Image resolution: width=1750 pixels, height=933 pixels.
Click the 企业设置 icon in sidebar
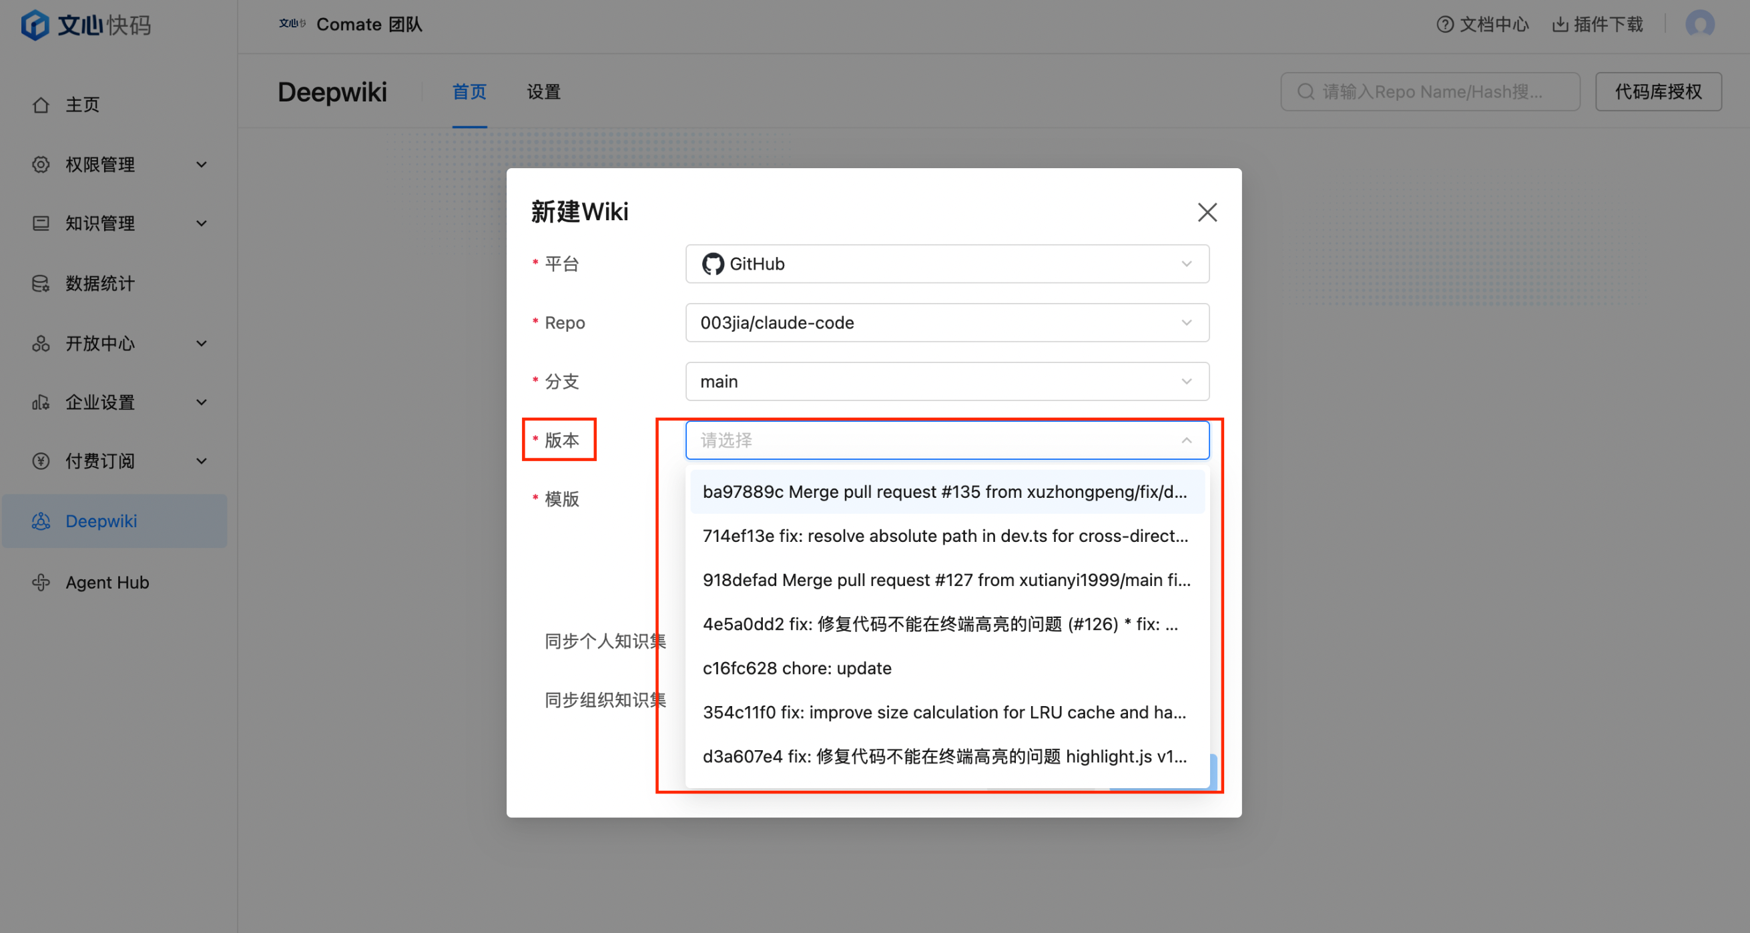(x=41, y=402)
